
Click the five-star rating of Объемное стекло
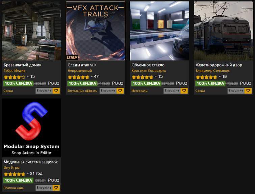(x=142, y=77)
